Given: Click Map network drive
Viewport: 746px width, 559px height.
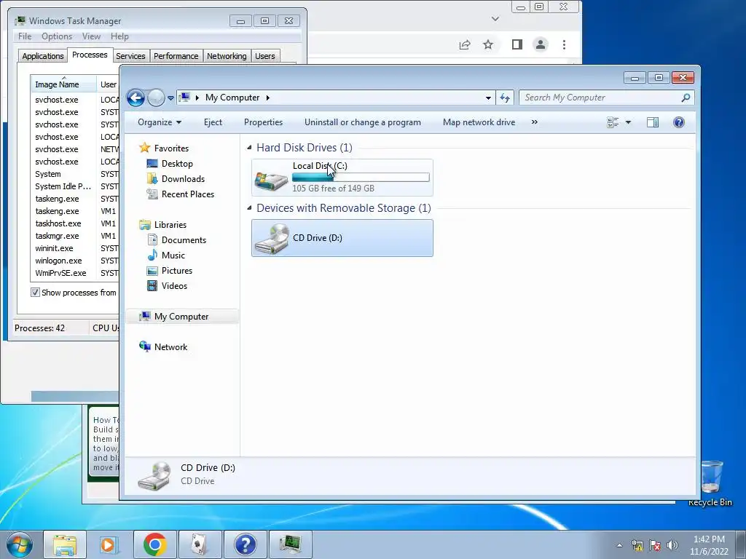Looking at the screenshot, I should point(479,122).
